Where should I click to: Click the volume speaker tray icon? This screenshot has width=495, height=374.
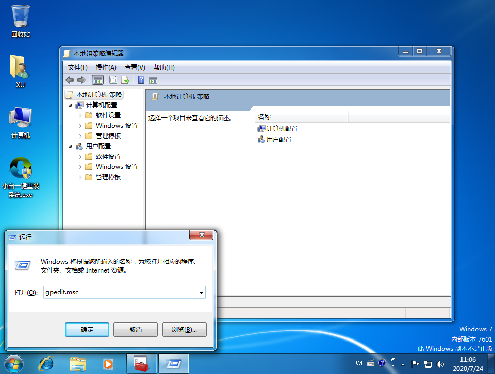pos(440,364)
